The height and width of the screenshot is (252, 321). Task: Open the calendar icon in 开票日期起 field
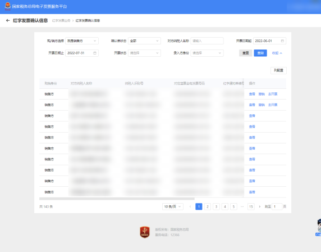[x=282, y=41]
